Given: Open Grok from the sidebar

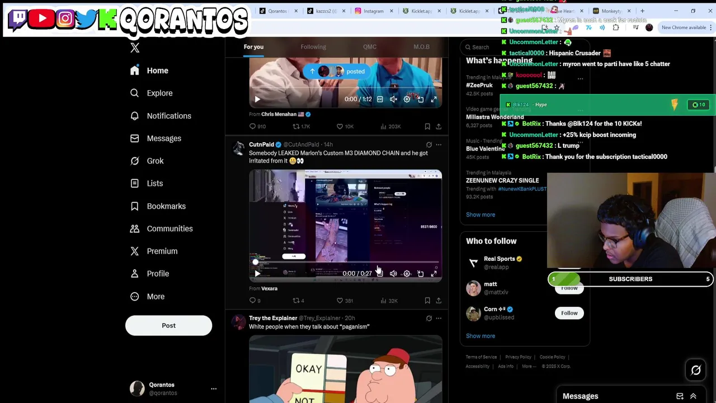Looking at the screenshot, I should (147, 161).
